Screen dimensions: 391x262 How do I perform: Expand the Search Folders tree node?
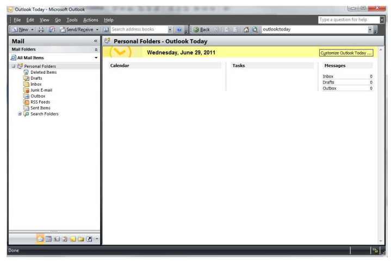coord(20,114)
